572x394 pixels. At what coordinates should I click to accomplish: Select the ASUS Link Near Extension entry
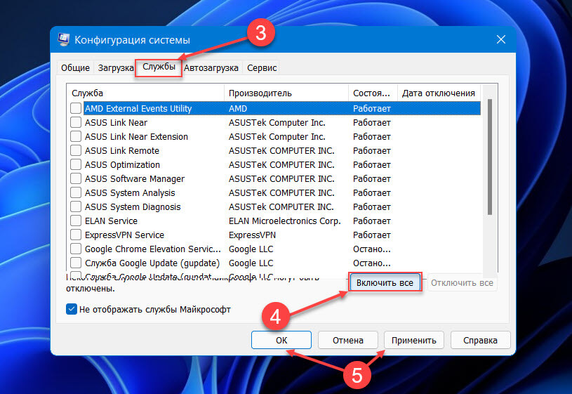pyautogui.click(x=136, y=136)
